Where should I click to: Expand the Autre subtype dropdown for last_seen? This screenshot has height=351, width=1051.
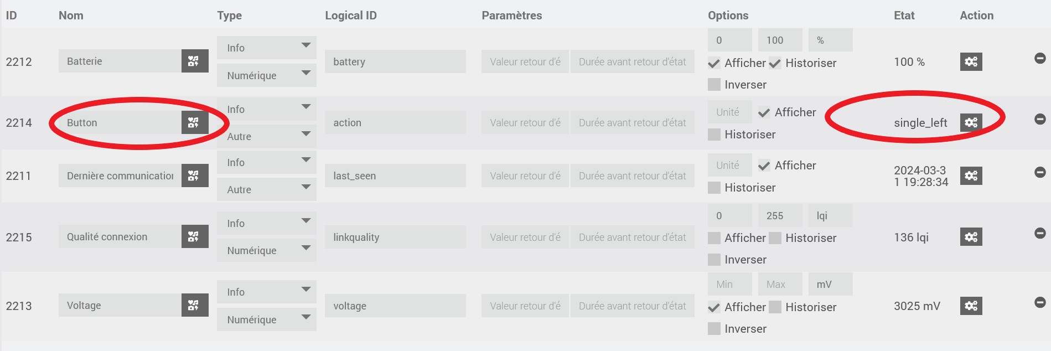266,189
